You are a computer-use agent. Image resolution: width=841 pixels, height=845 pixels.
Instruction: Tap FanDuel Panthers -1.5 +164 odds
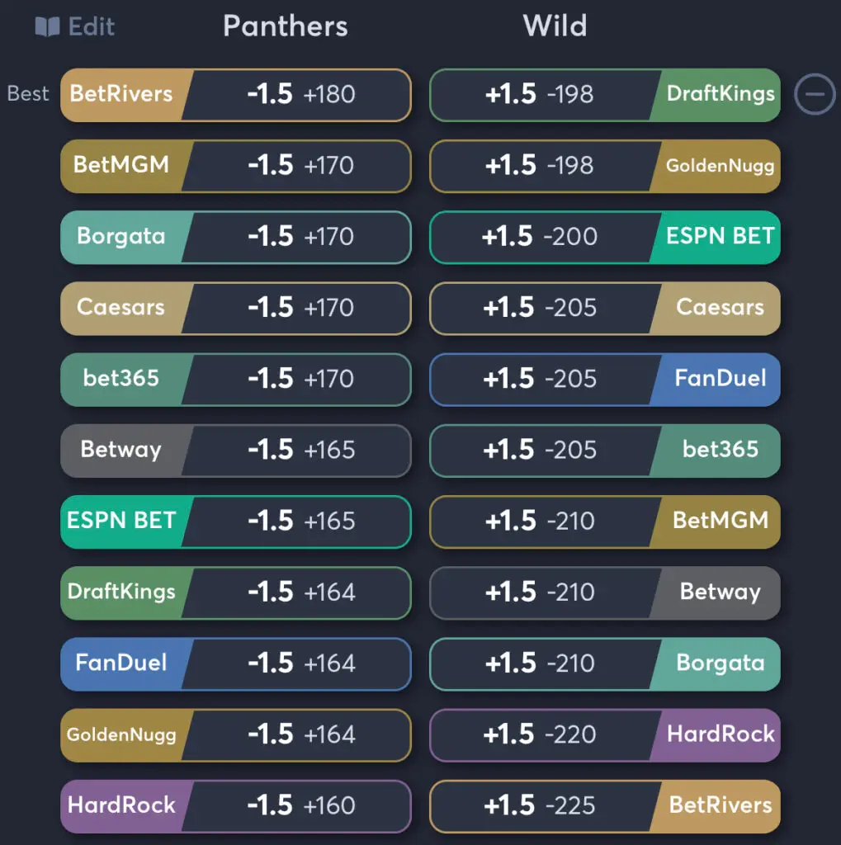point(235,664)
